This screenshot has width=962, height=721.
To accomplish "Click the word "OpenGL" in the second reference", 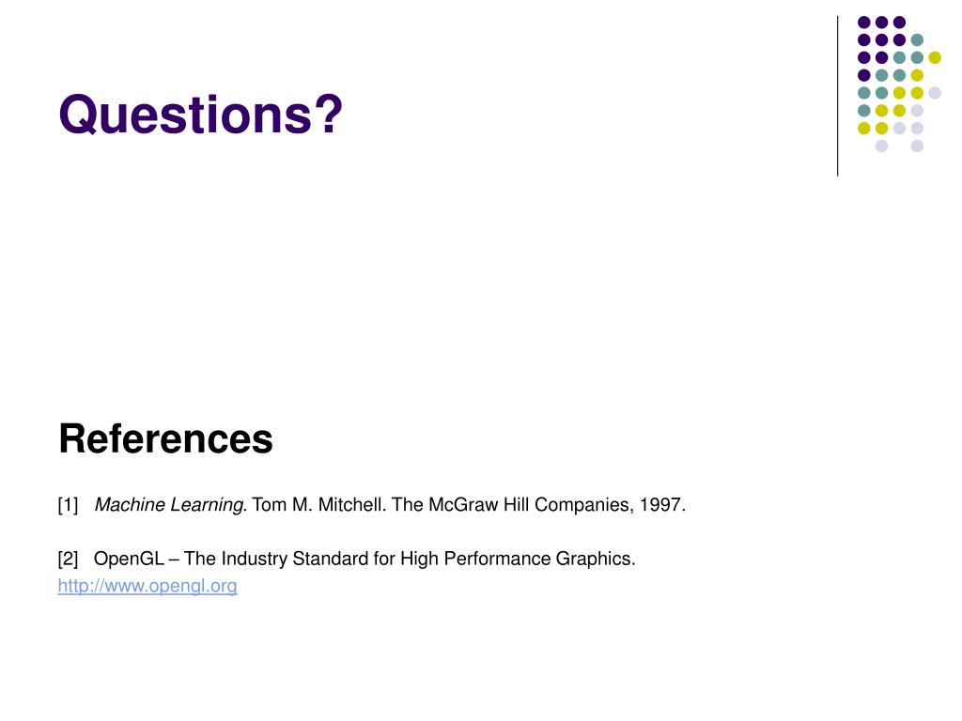I will click(129, 560).
